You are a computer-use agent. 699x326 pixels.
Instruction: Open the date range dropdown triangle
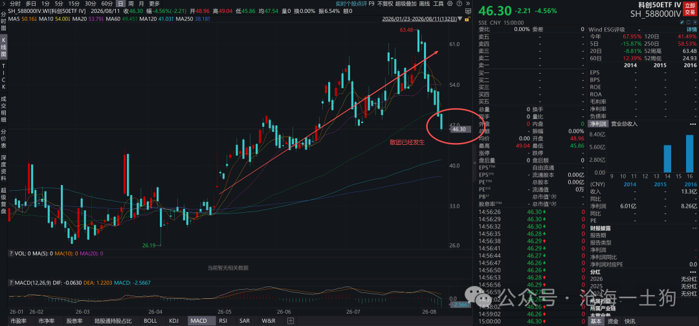[460, 19]
